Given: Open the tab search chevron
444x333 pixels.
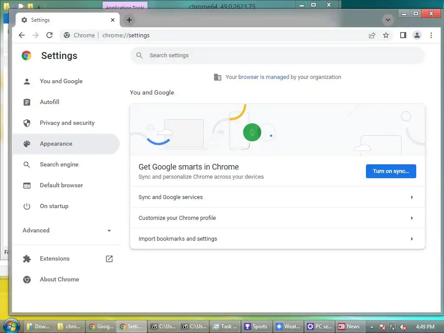Looking at the screenshot, I should [x=388, y=20].
